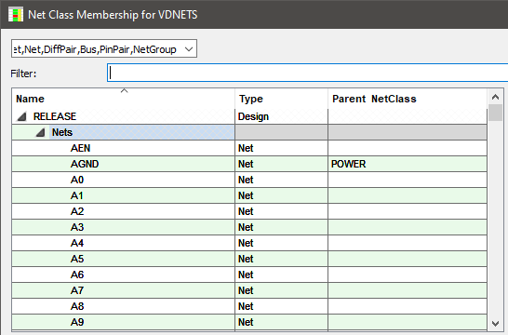The width and height of the screenshot is (508, 335).
Task: Select net A0
Action: click(249, 180)
